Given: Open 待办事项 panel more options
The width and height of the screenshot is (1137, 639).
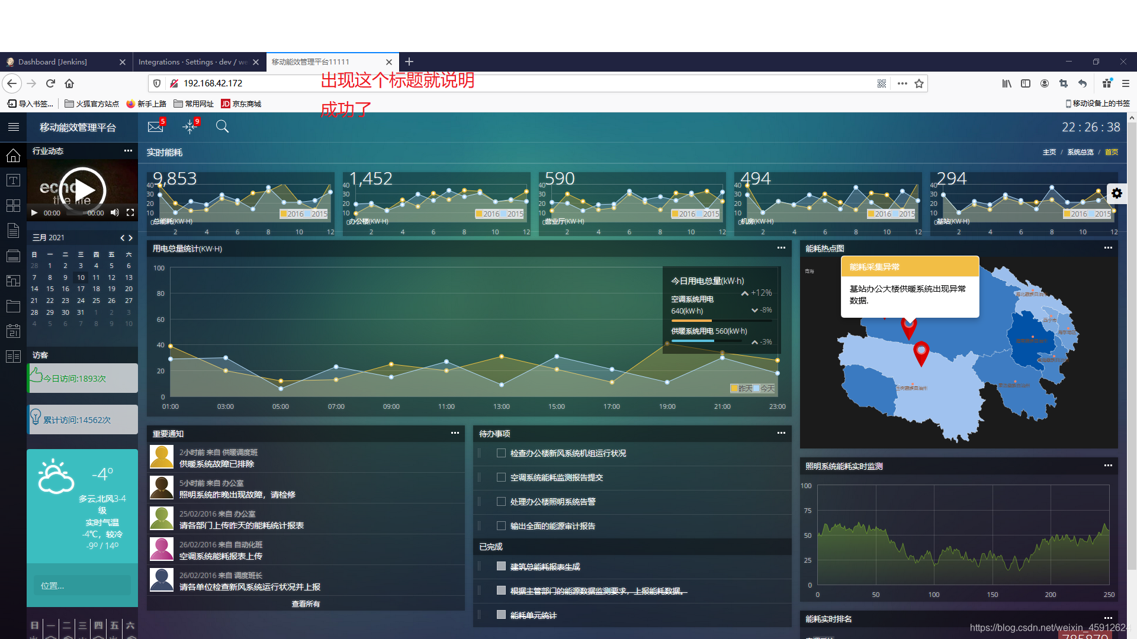Looking at the screenshot, I should (x=781, y=433).
